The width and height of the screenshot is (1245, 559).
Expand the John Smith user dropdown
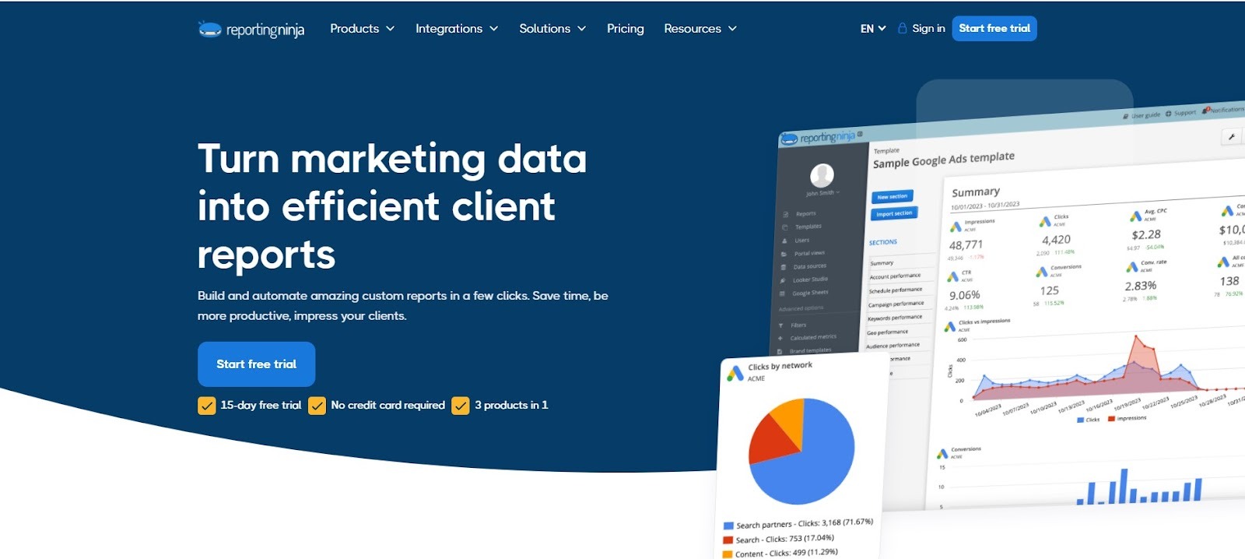click(x=823, y=193)
